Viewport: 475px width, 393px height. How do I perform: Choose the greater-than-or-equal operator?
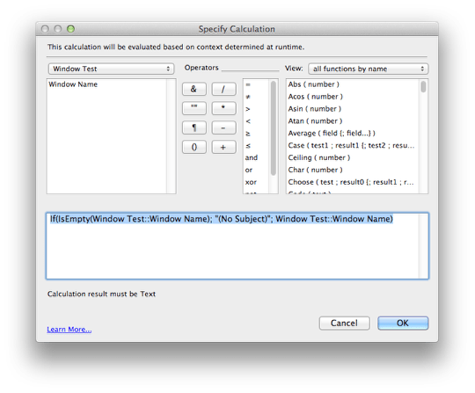(248, 134)
